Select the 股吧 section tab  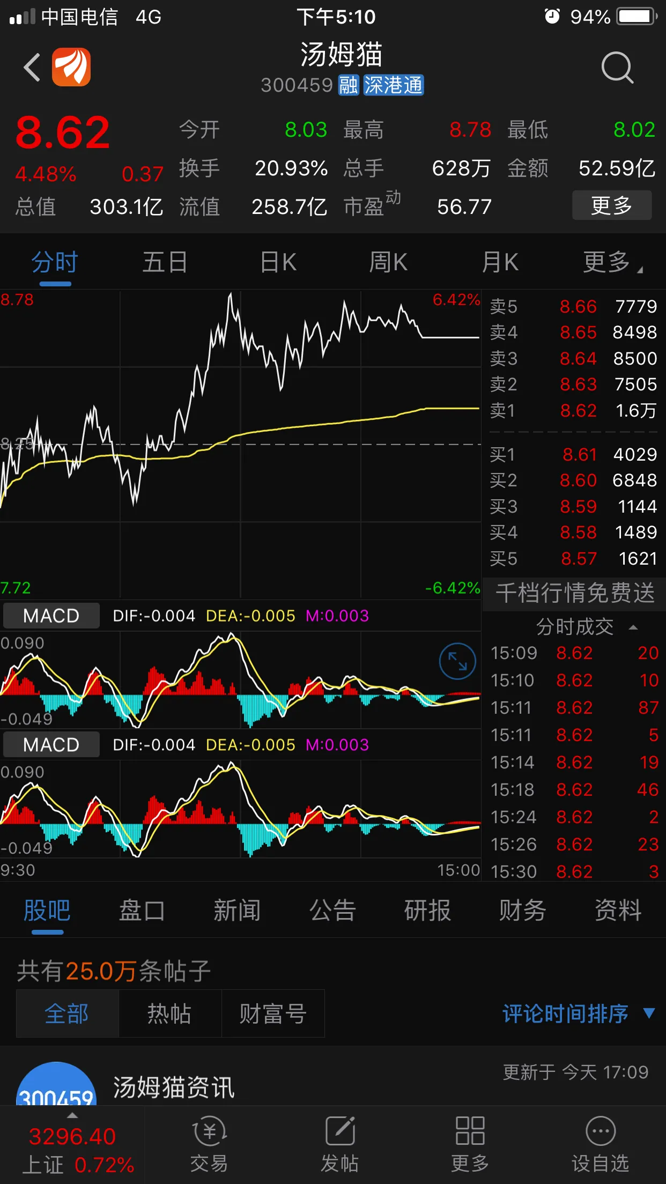point(47,910)
